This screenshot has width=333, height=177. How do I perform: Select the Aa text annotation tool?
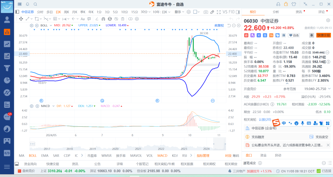(83, 19)
